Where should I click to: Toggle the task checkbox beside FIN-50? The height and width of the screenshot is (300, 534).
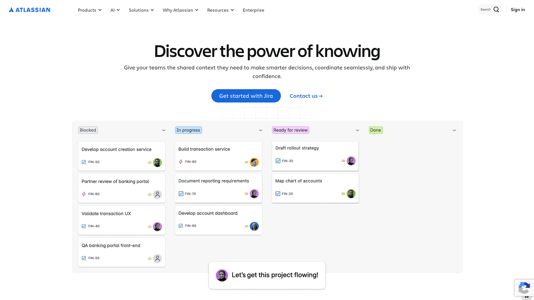pyautogui.click(x=84, y=162)
